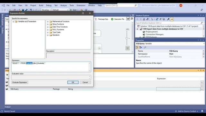The width and height of the screenshot is (206, 116).
Task: Click the Sync/Refresh icon in Solution Explorer
Action: coord(157,19)
